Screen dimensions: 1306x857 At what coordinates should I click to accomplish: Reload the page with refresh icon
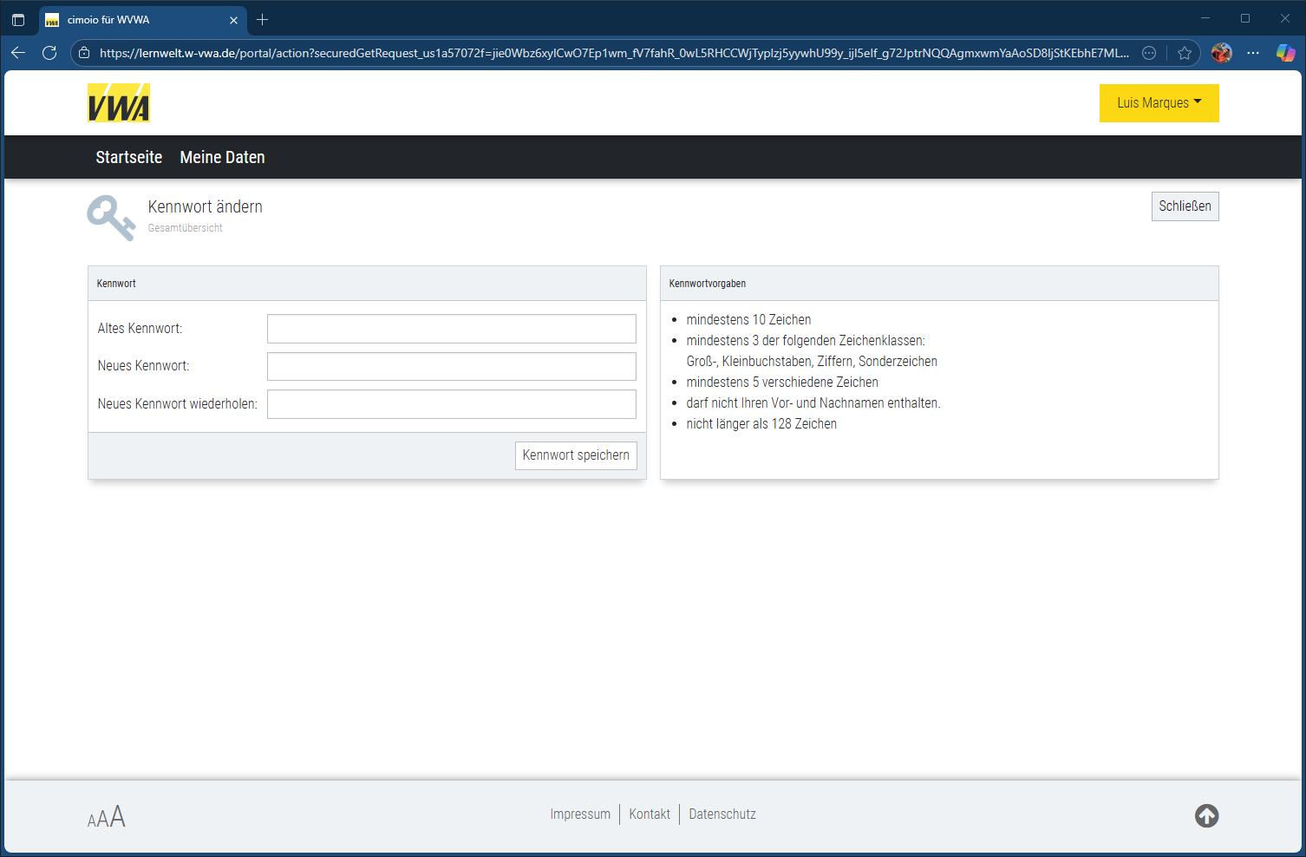(x=49, y=53)
